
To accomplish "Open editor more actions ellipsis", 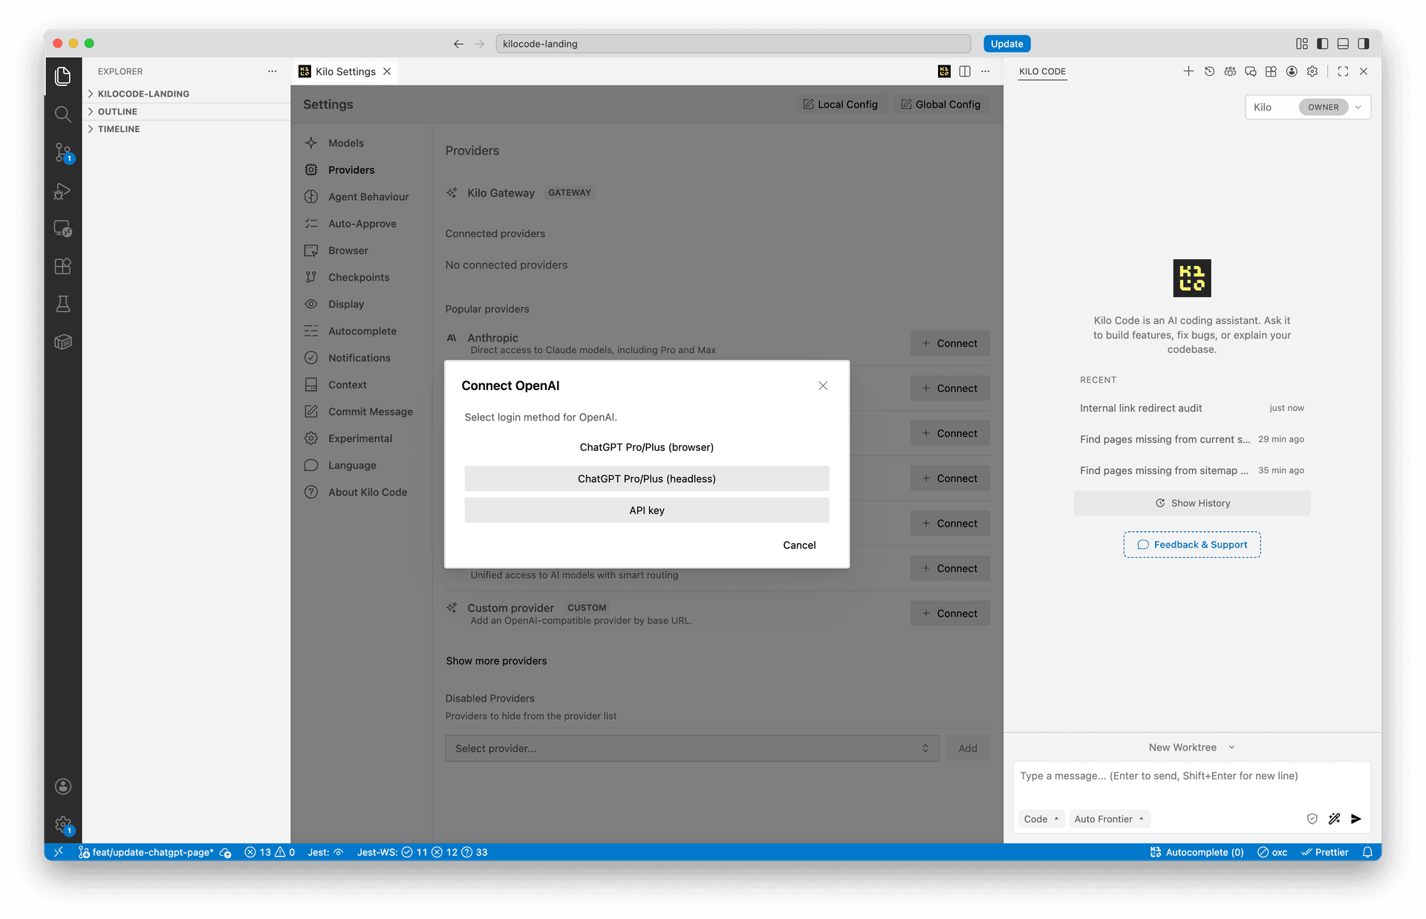I will pyautogui.click(x=986, y=71).
